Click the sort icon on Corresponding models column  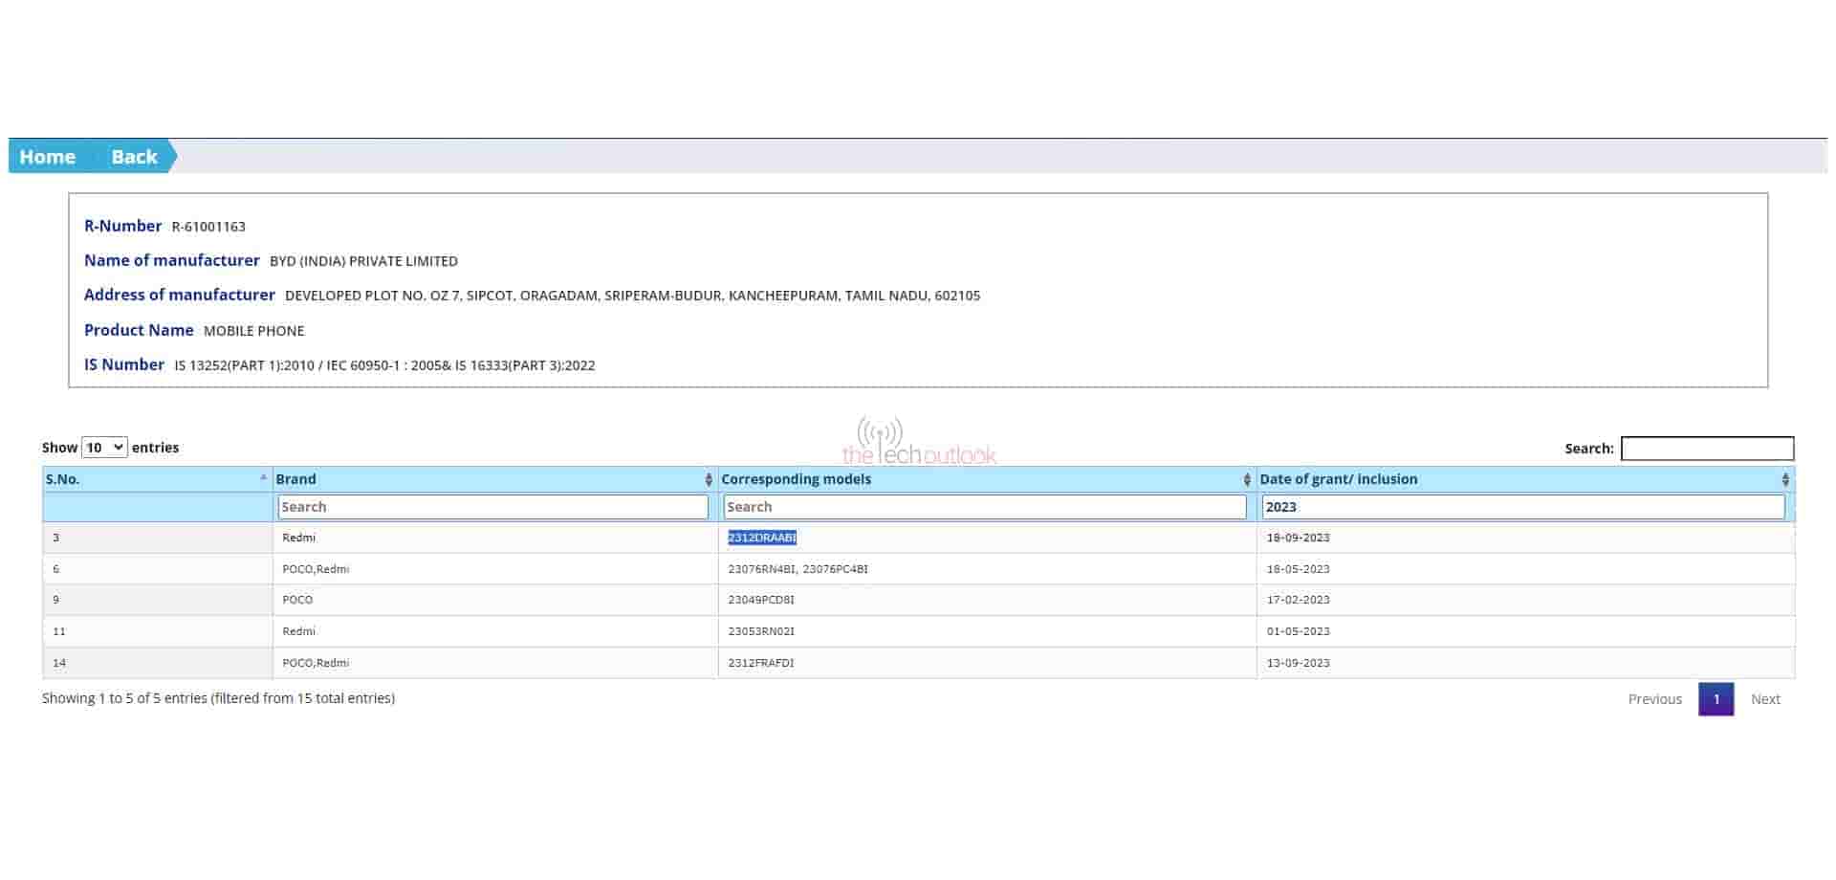tap(1246, 478)
